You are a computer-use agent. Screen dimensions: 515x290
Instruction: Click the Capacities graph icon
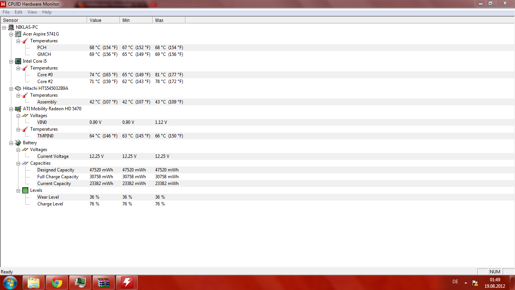pyautogui.click(x=25, y=163)
